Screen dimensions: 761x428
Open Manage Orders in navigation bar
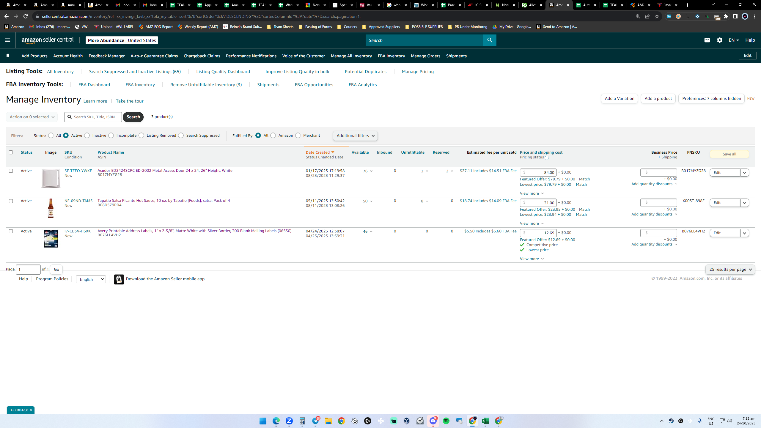(x=425, y=56)
